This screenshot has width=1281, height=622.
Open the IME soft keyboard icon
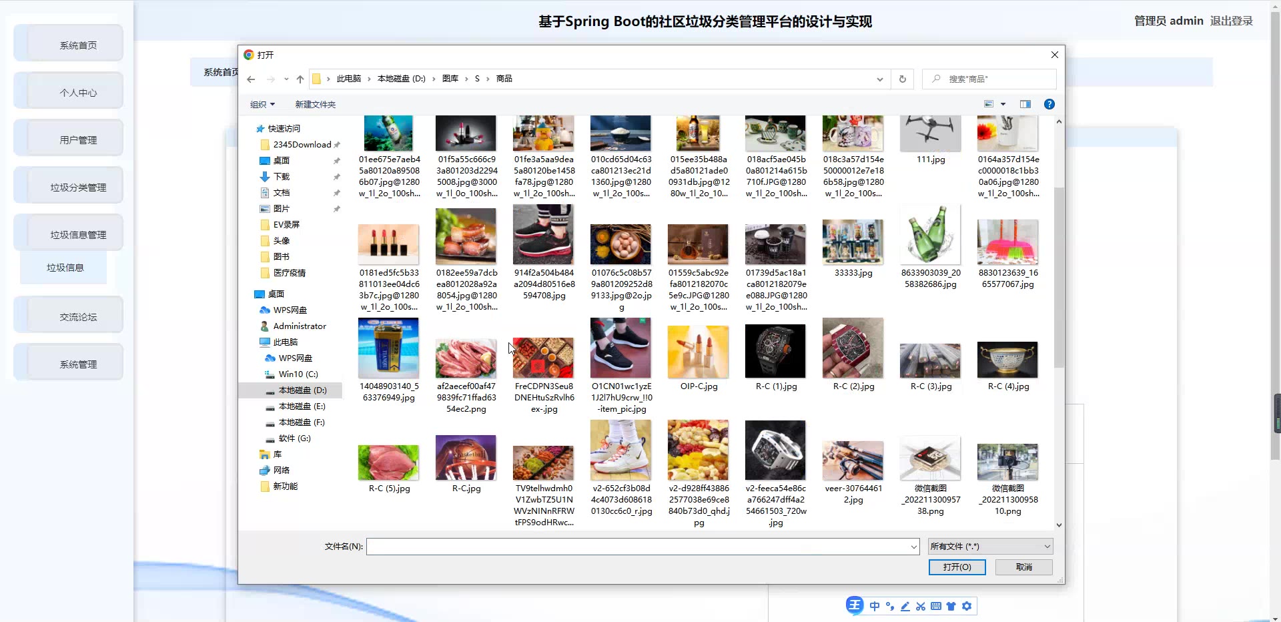(x=936, y=606)
